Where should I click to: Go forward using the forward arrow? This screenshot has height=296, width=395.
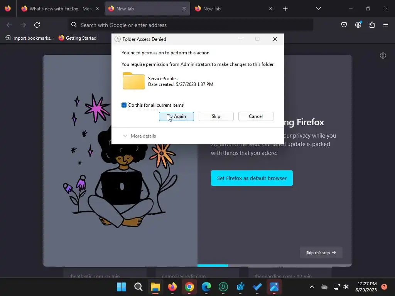coord(23,25)
